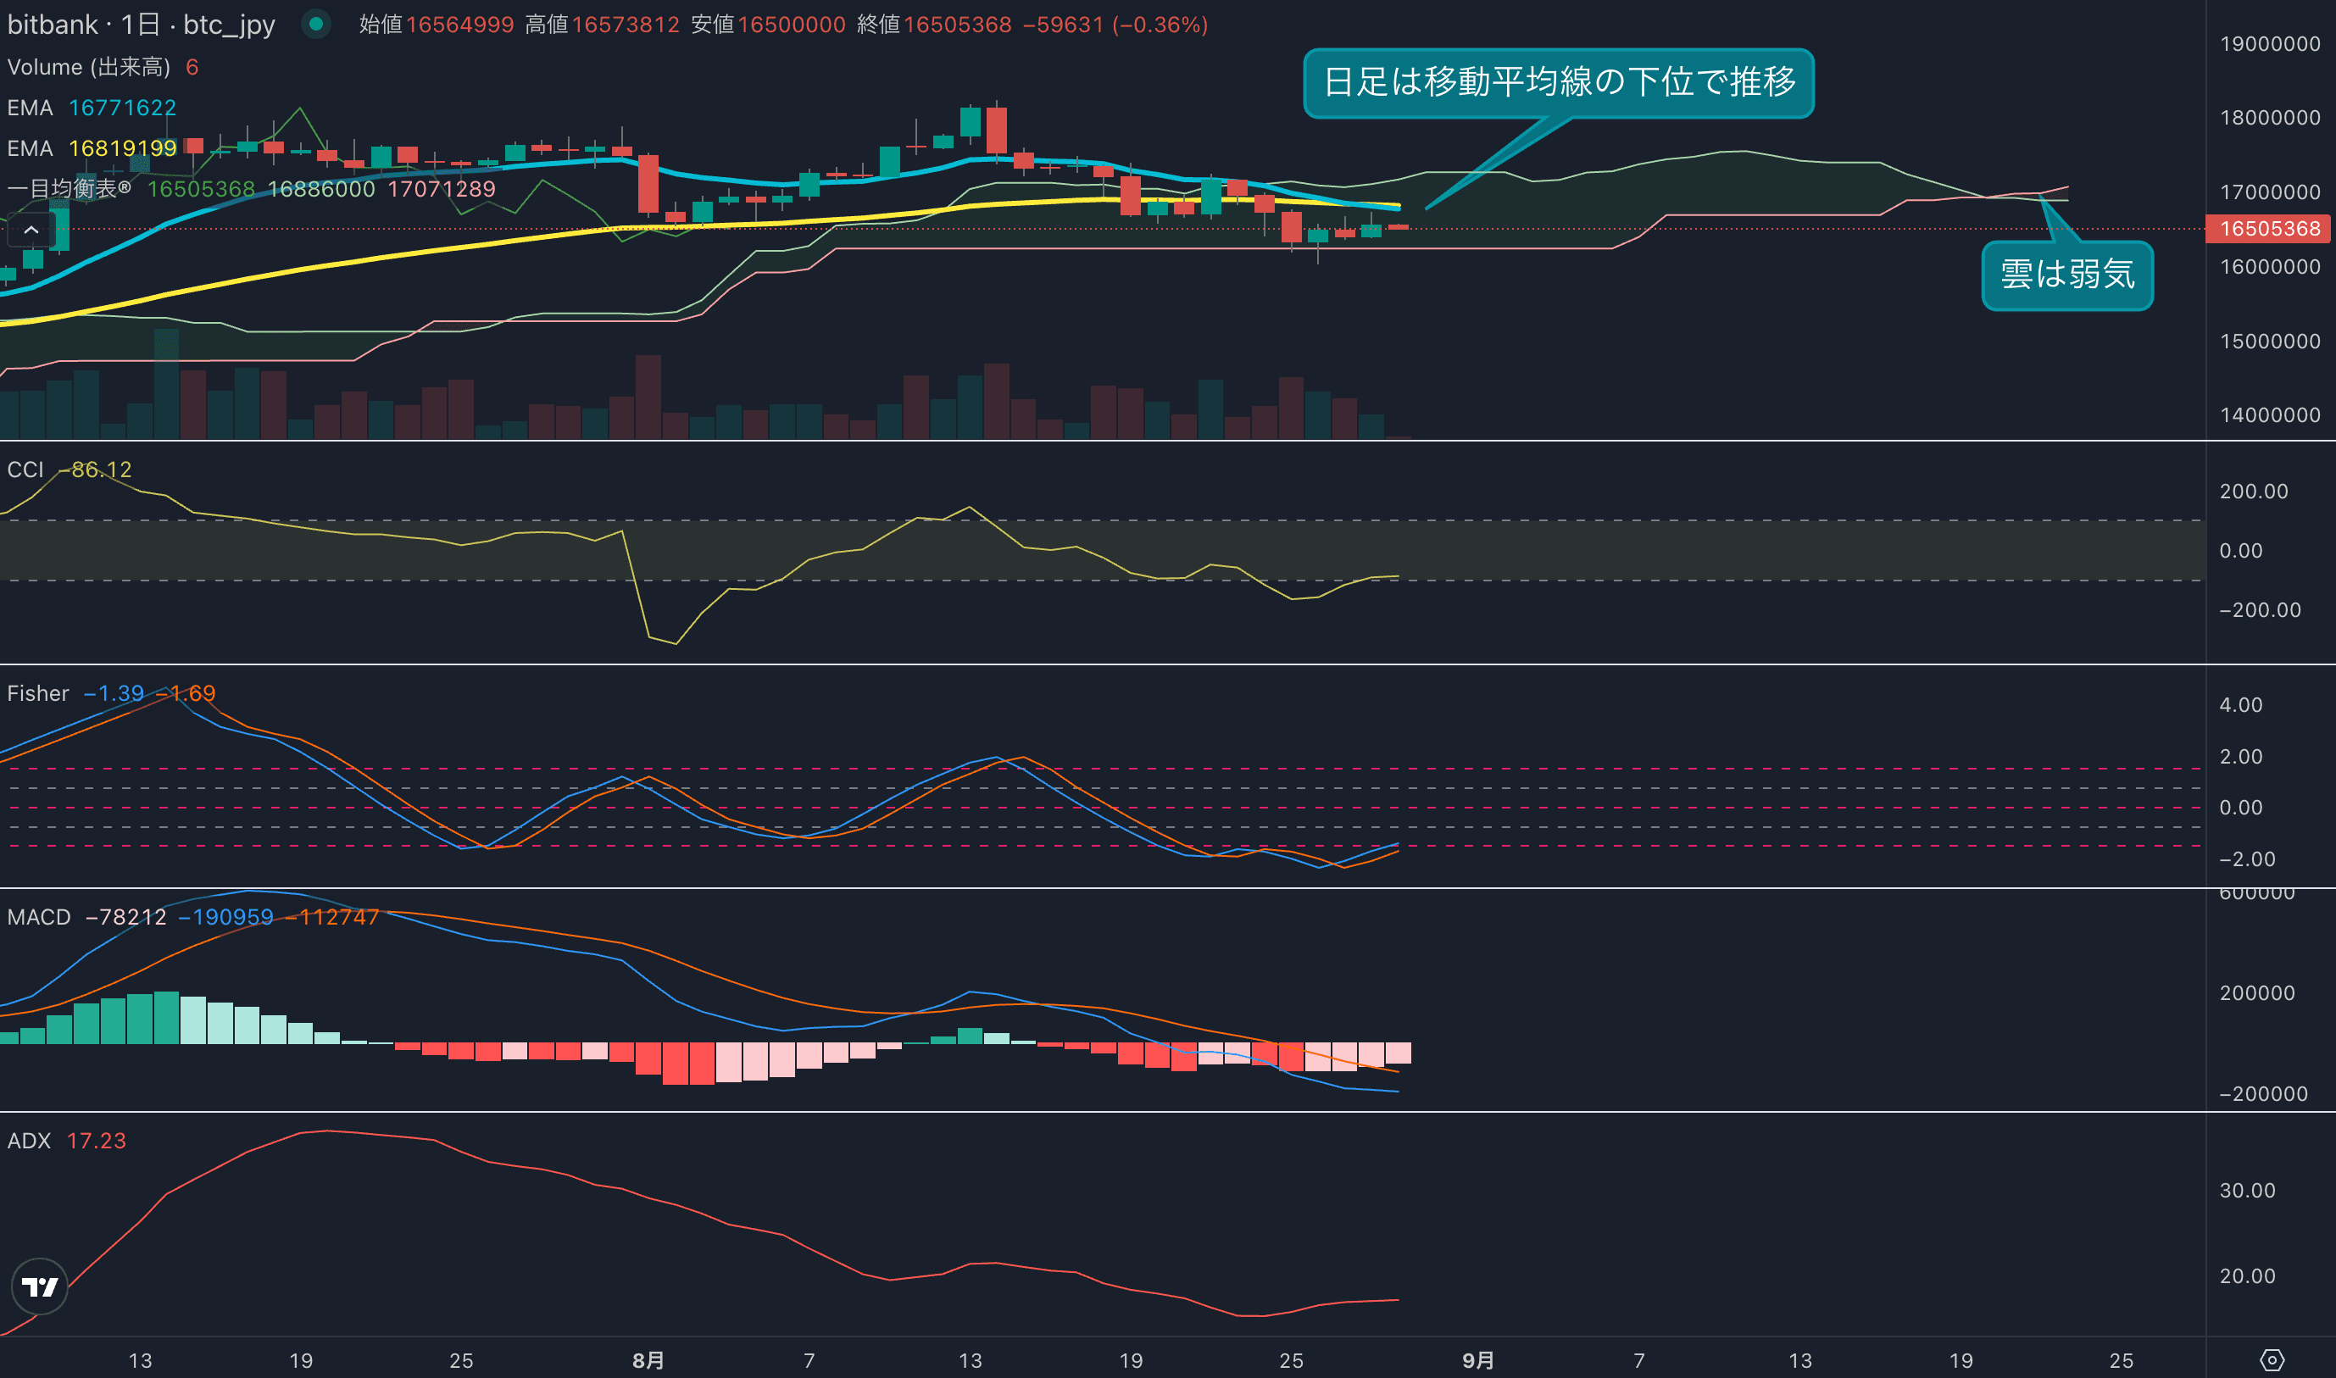Open chart settings gear in bottom-right corner
This screenshot has height=1378, width=2336.
tap(2271, 1360)
